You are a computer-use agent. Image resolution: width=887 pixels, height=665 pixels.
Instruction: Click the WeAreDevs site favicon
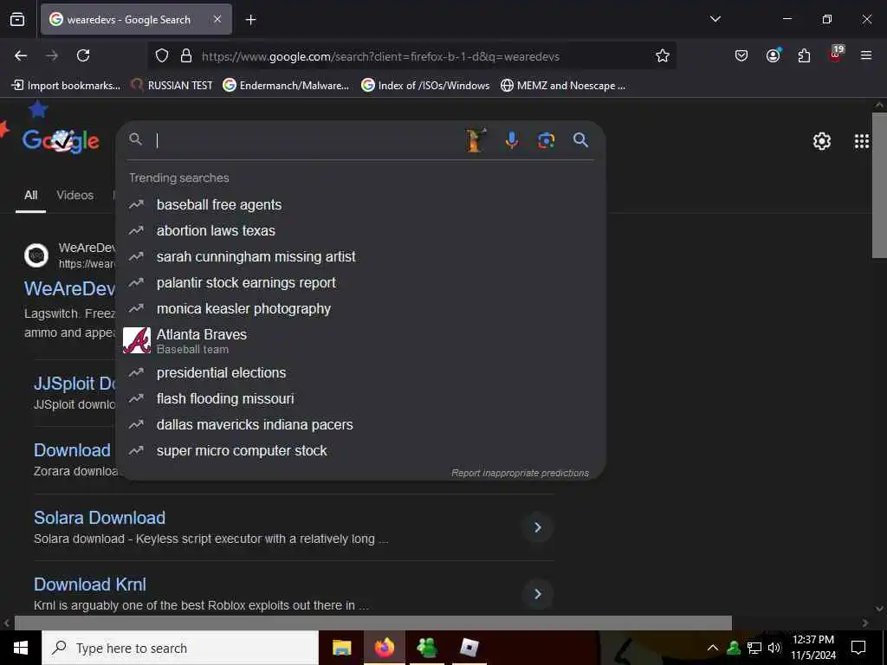[36, 255]
